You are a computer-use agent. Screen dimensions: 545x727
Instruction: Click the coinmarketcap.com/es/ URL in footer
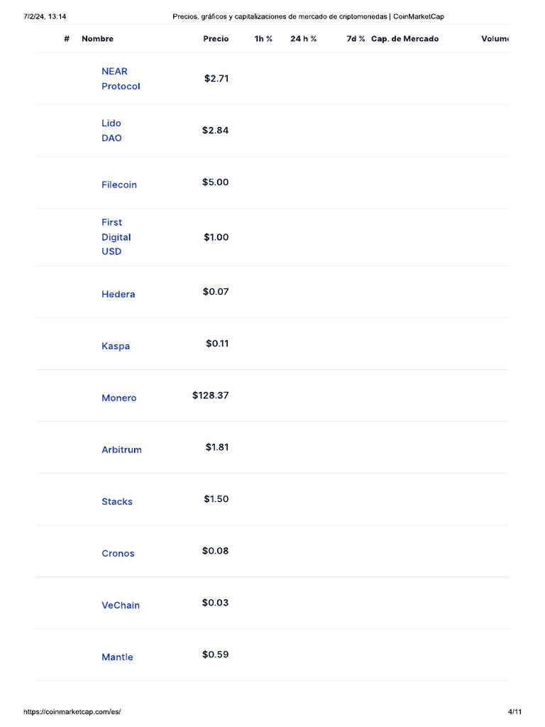[x=77, y=711]
